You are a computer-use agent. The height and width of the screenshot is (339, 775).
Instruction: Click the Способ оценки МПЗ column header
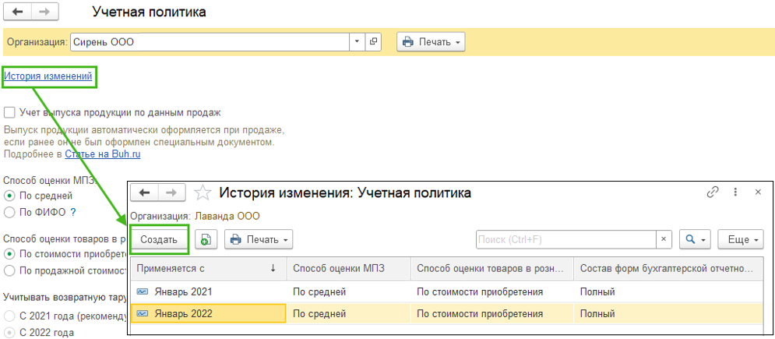tap(349, 268)
